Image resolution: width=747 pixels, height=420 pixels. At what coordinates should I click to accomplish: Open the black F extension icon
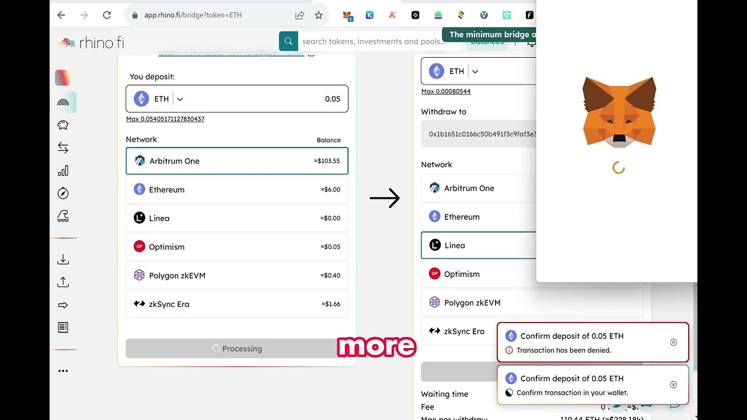pyautogui.click(x=529, y=15)
